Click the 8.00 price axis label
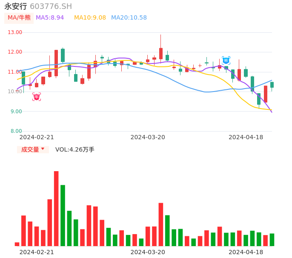 [x=16, y=131]
